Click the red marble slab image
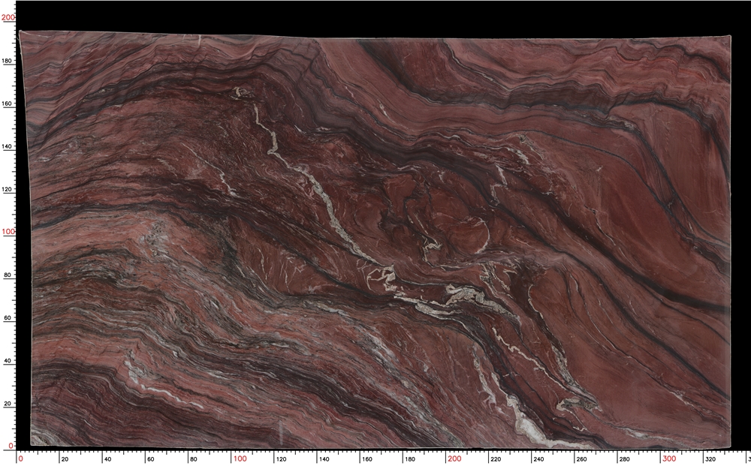The width and height of the screenshot is (751, 466). pos(375,240)
